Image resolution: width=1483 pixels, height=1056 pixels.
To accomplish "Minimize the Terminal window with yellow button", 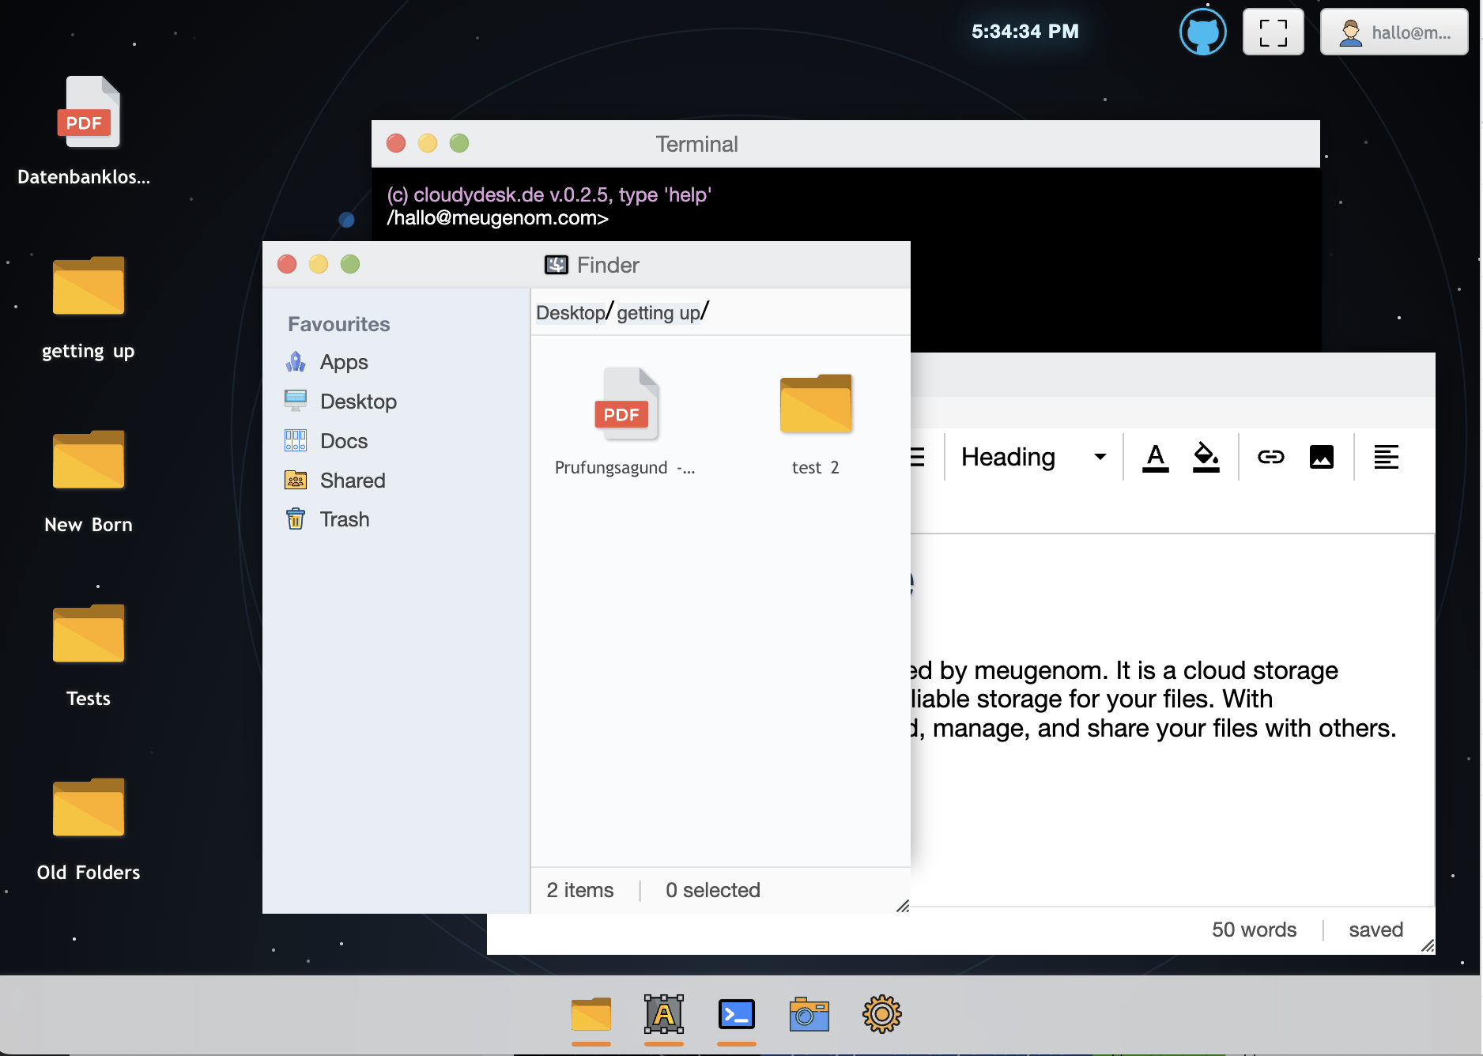I will coord(428,143).
